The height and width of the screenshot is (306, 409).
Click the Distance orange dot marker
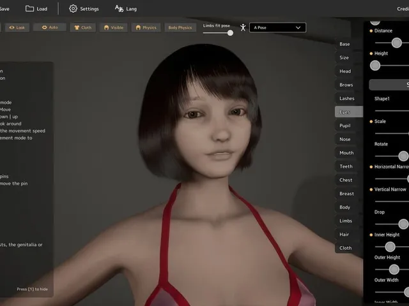tap(371, 31)
